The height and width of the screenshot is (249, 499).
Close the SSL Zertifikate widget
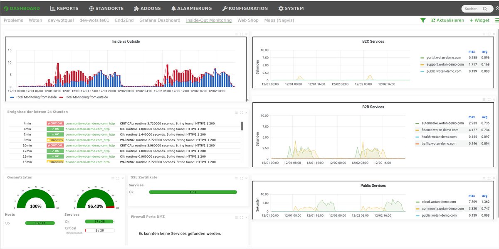pyautogui.click(x=246, y=178)
